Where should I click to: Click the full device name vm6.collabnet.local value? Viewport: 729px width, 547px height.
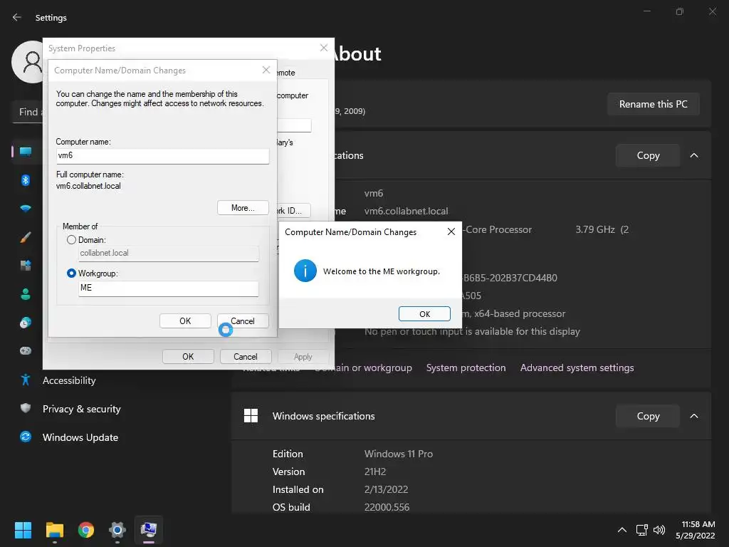pyautogui.click(x=406, y=211)
